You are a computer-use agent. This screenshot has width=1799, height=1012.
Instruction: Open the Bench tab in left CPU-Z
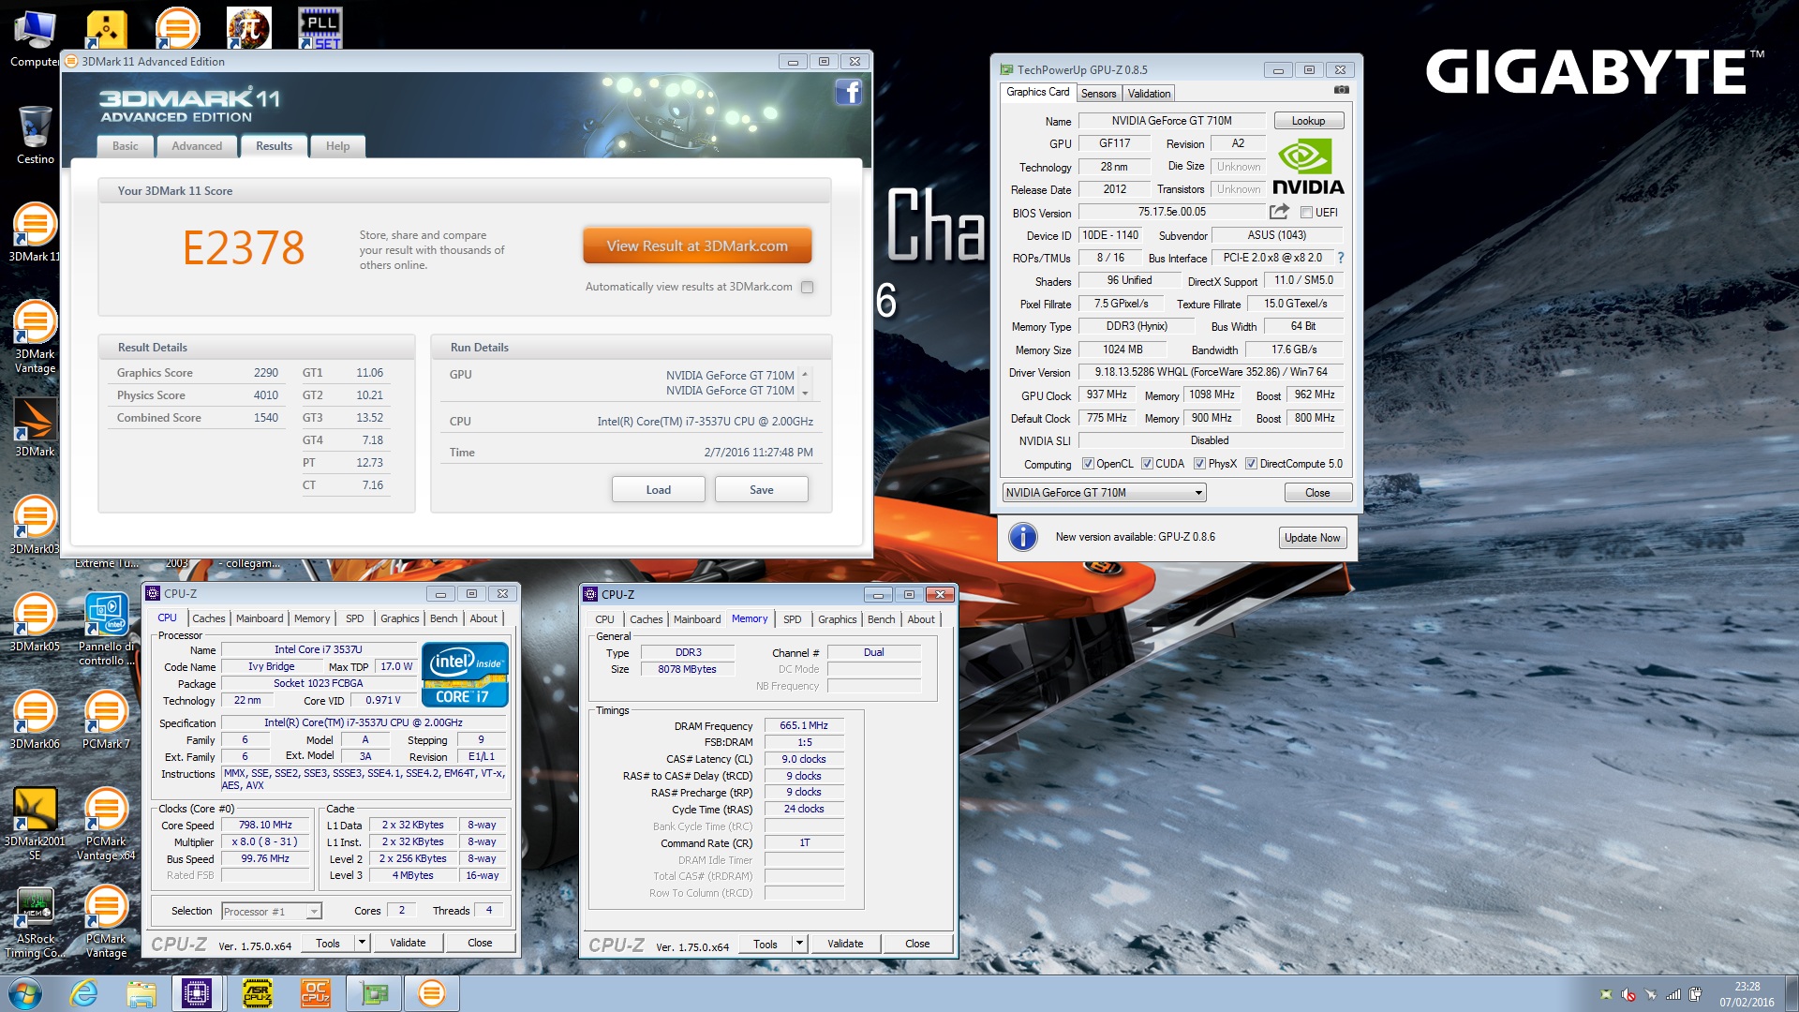click(x=443, y=618)
